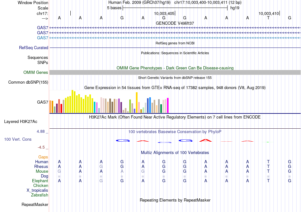
Task: Click the T base in the Elephant row
Action: 268,181
